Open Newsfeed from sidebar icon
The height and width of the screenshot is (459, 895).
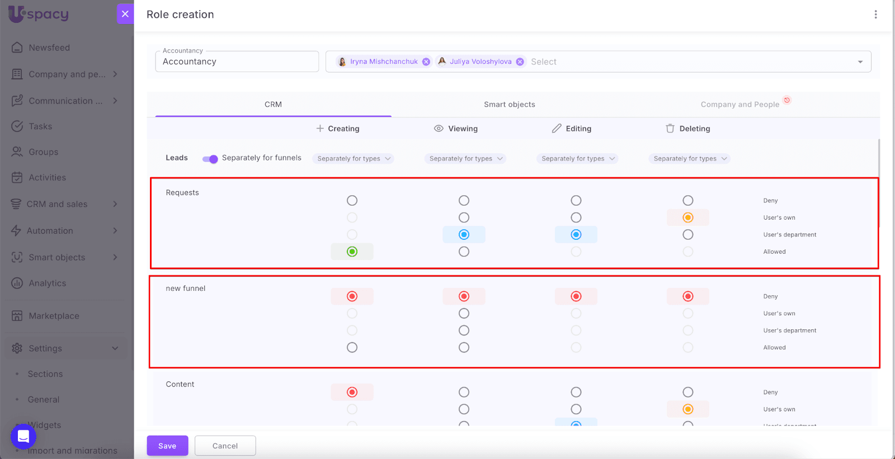tap(17, 48)
